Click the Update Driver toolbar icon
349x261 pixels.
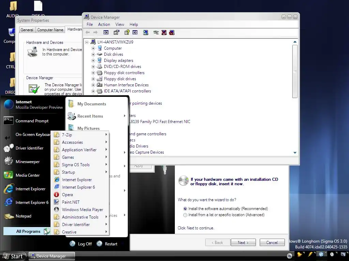point(156,32)
